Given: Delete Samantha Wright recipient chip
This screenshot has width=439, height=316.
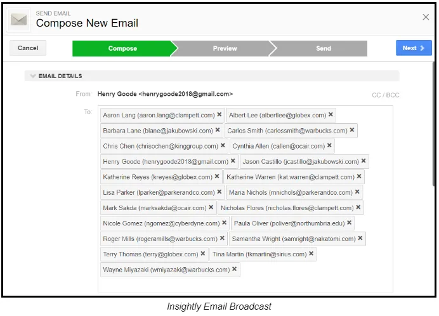Looking at the screenshot, I should coord(360,238).
